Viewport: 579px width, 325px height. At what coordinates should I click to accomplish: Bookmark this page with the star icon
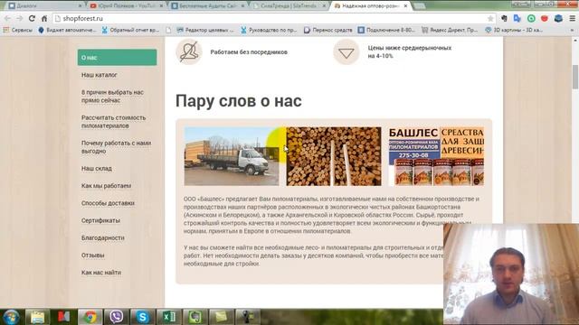[x=490, y=18]
